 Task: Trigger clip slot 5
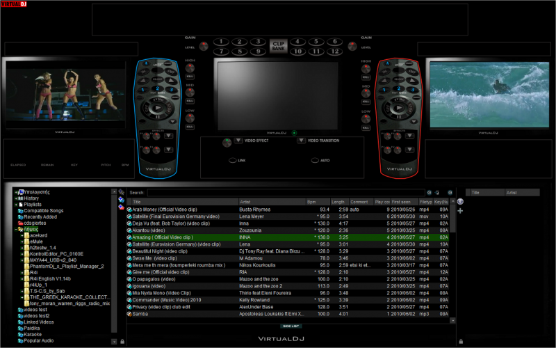pyautogui.click(x=316, y=42)
